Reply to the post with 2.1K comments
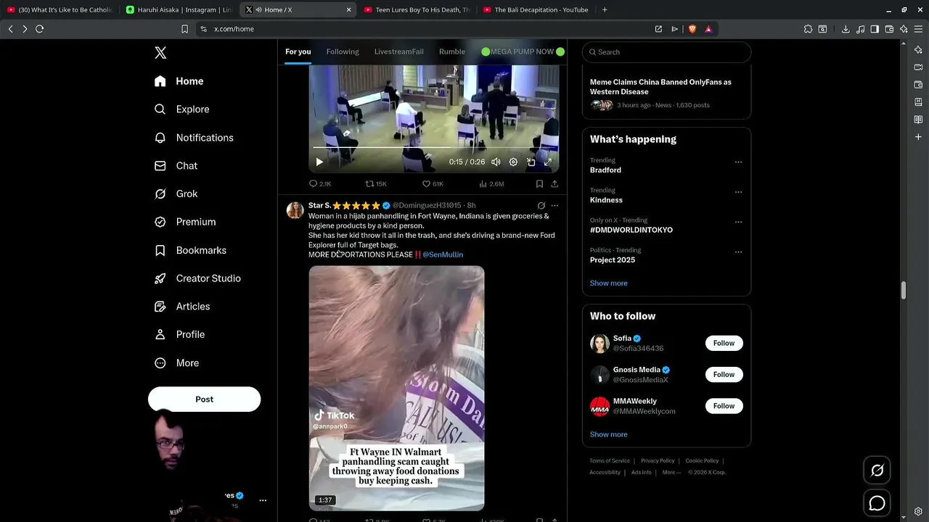 320,184
